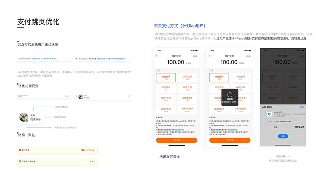
Task: Click the loading spinner circle in the middle phone
Action: (x=230, y=95)
